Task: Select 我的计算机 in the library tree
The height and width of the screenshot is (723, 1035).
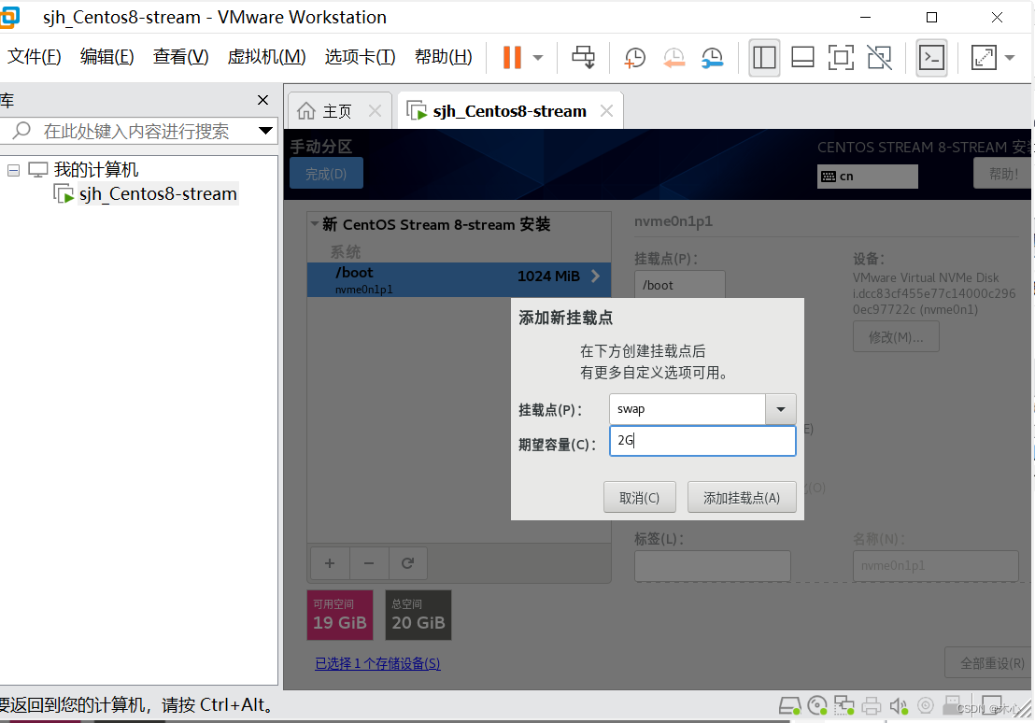Action: (95, 170)
